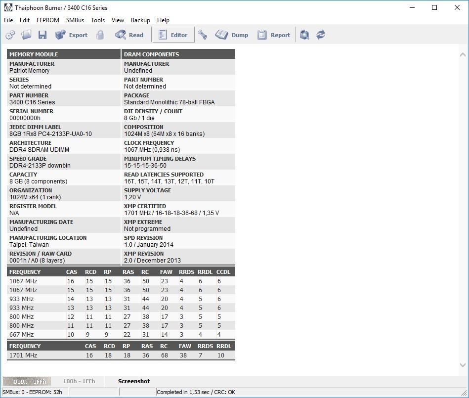
Task: Open the SMBus menu
Action: click(x=75, y=20)
